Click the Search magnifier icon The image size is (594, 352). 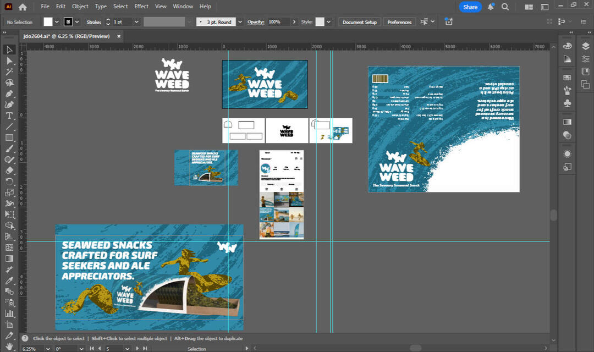(505, 7)
